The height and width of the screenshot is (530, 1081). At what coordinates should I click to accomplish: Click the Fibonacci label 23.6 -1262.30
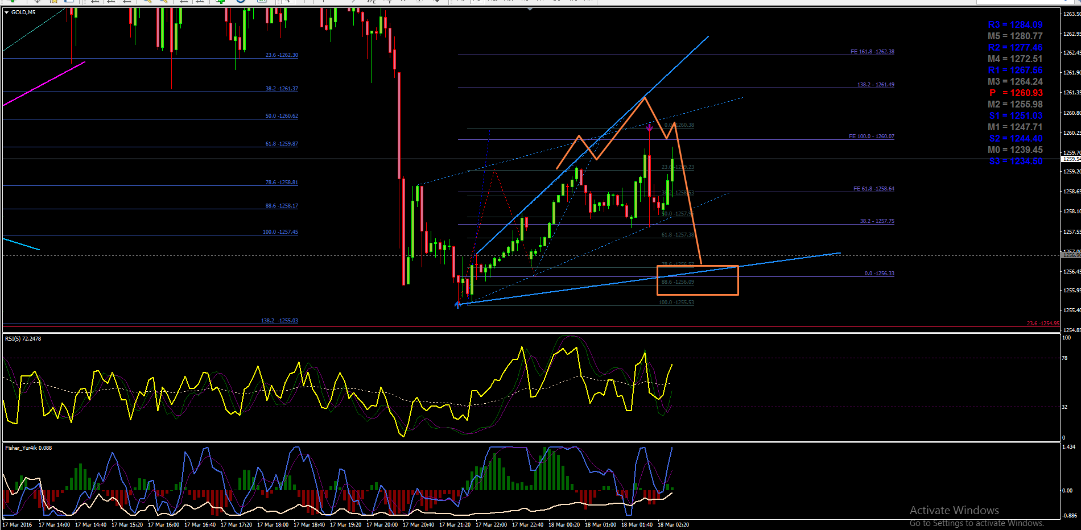[282, 55]
